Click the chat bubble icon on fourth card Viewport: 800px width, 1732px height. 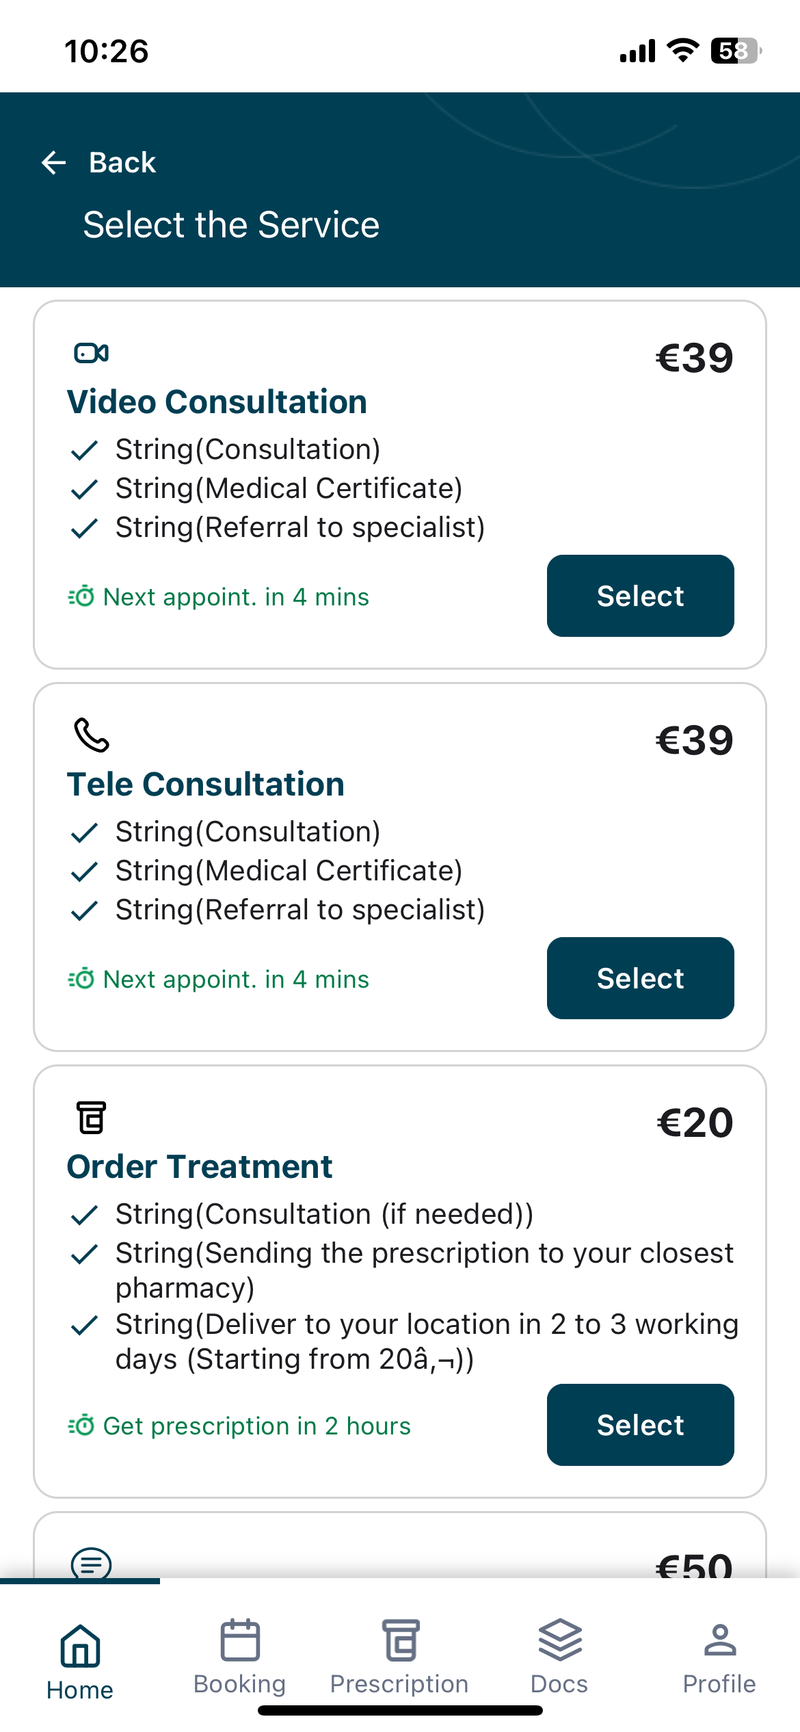(x=91, y=1563)
